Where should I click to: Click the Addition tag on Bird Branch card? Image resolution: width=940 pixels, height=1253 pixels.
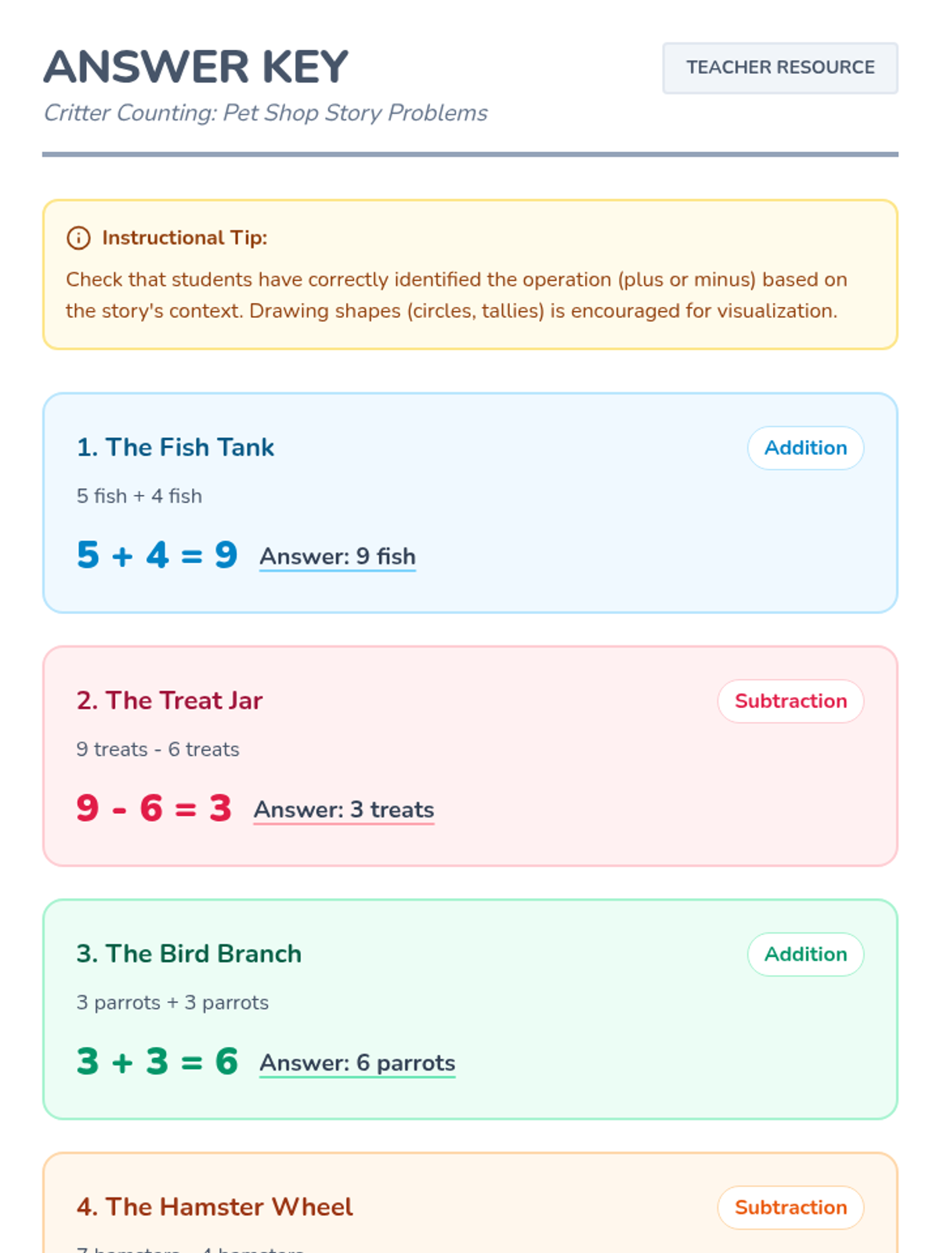[805, 954]
